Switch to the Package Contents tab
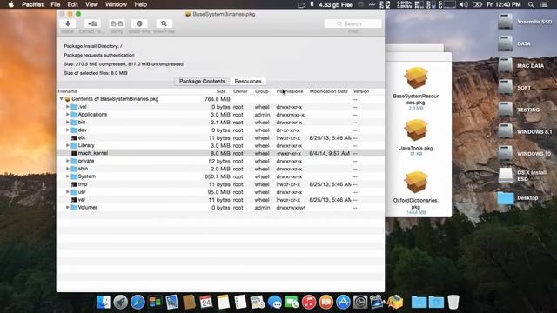The height and width of the screenshot is (313, 557). point(202,81)
